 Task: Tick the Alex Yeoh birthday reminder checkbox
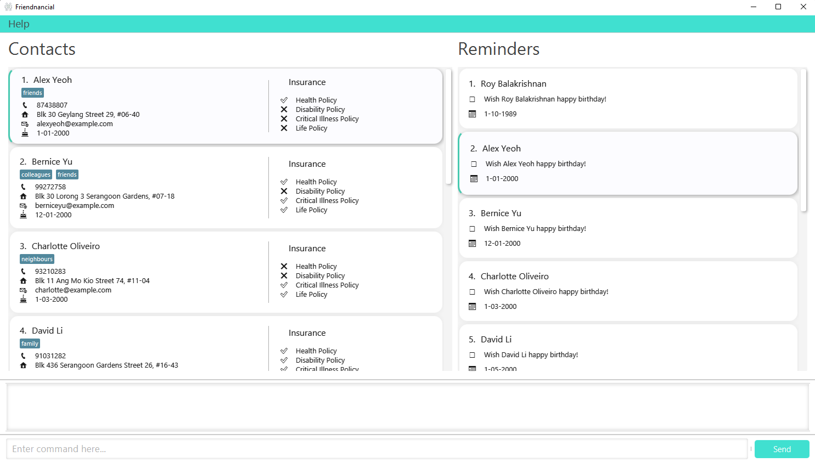coord(474,164)
